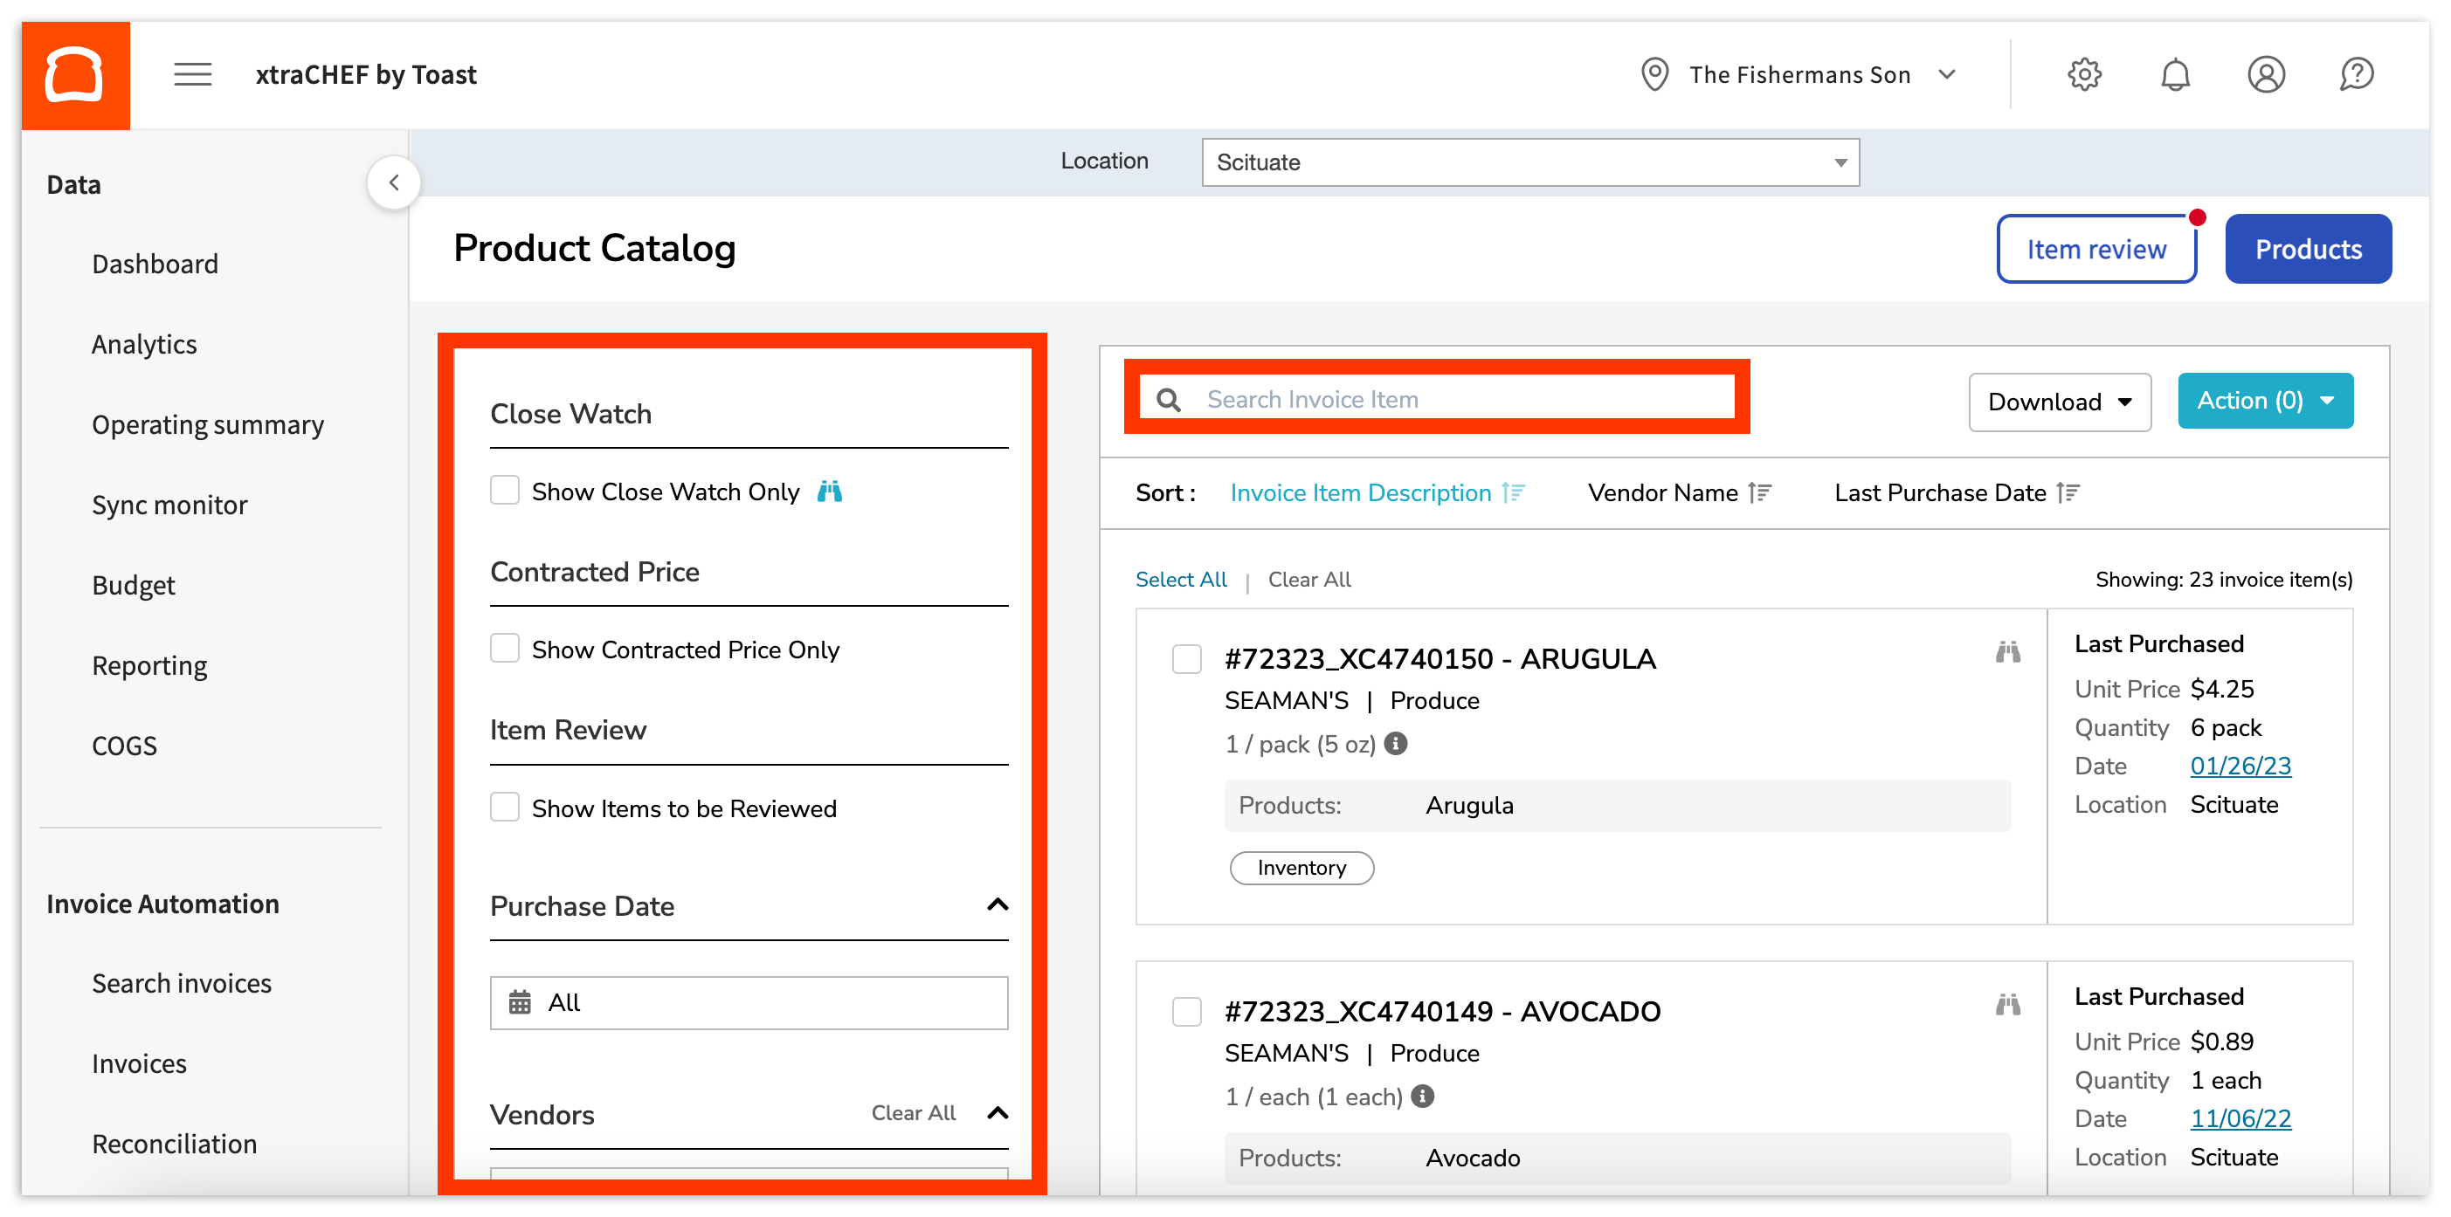View notifications via the bell icon
Screen dimensions: 2451x1217
coord(2175,74)
